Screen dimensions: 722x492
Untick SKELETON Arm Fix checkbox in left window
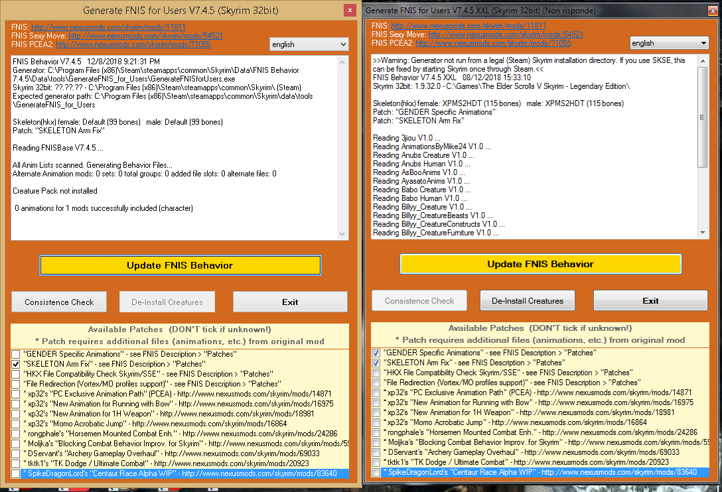click(x=16, y=363)
